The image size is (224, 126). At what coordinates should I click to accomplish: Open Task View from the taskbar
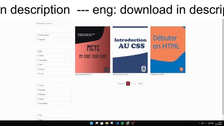point(97,123)
